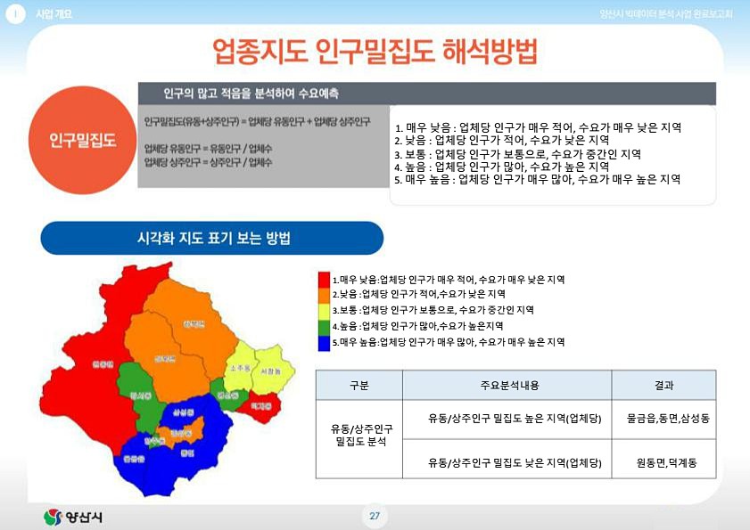Click legend text 2.낮음 beside the orange swatch

[x=419, y=294]
